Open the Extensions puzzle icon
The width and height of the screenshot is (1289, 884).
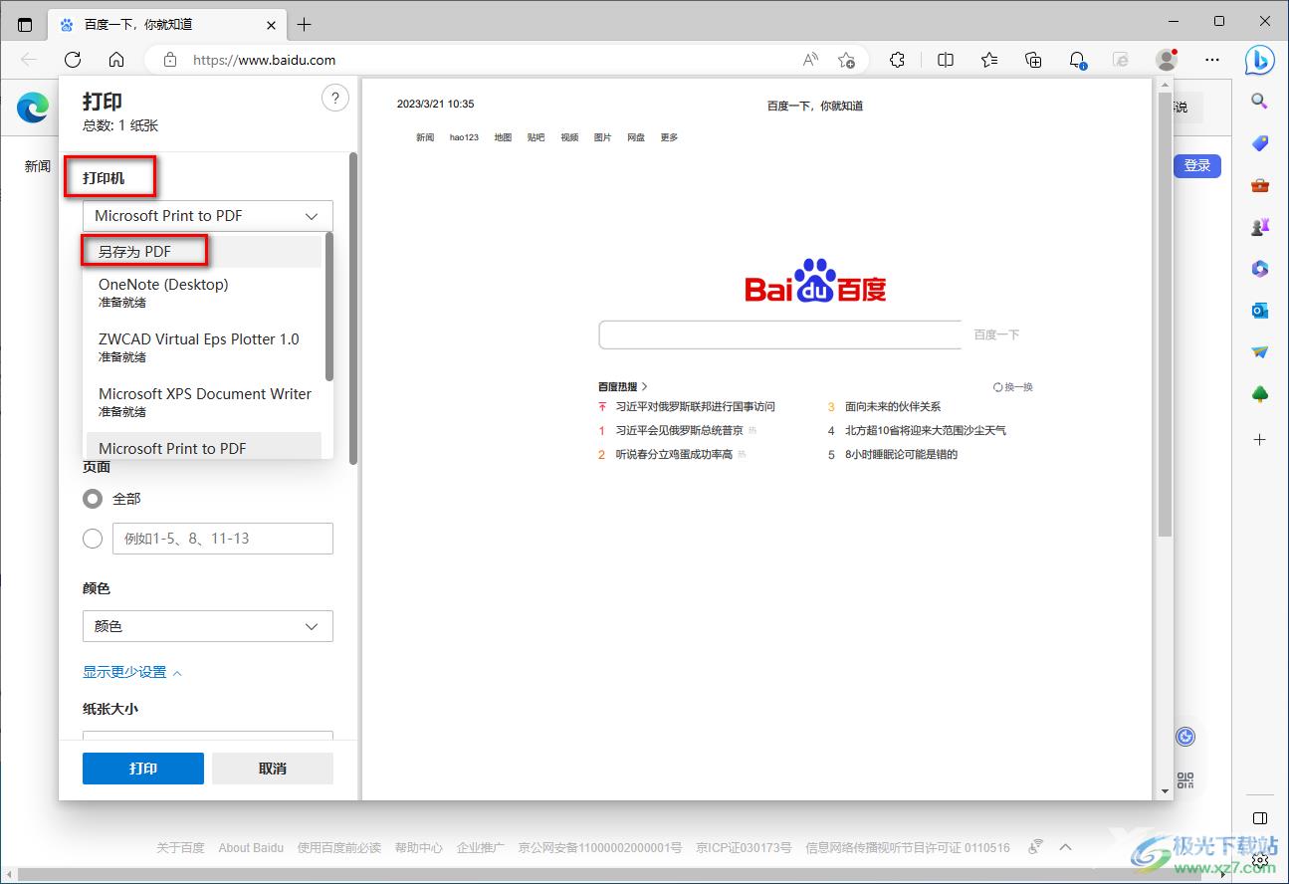click(x=897, y=60)
